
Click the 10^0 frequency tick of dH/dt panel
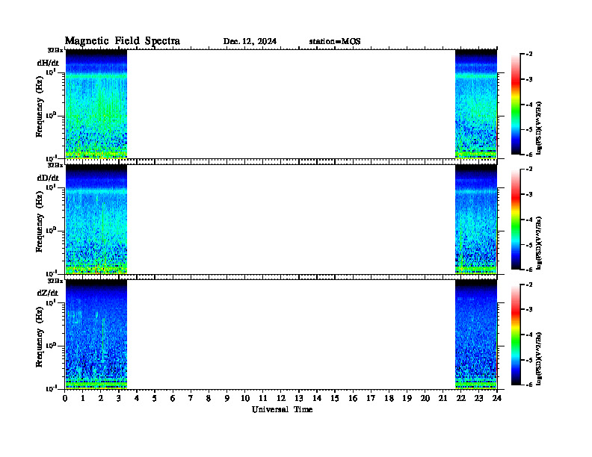pos(51,115)
